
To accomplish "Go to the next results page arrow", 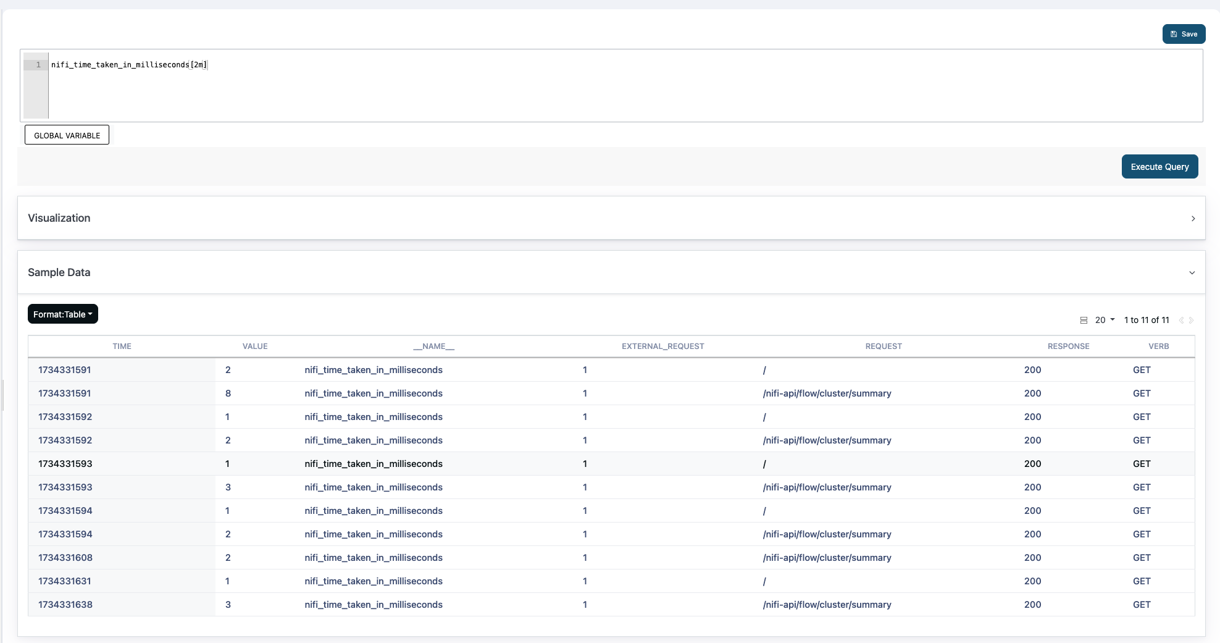I will (x=1192, y=320).
